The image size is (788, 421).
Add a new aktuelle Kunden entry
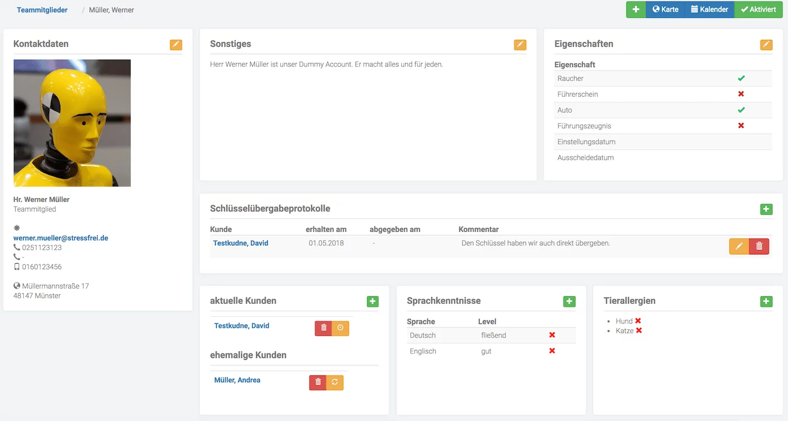[x=373, y=302]
